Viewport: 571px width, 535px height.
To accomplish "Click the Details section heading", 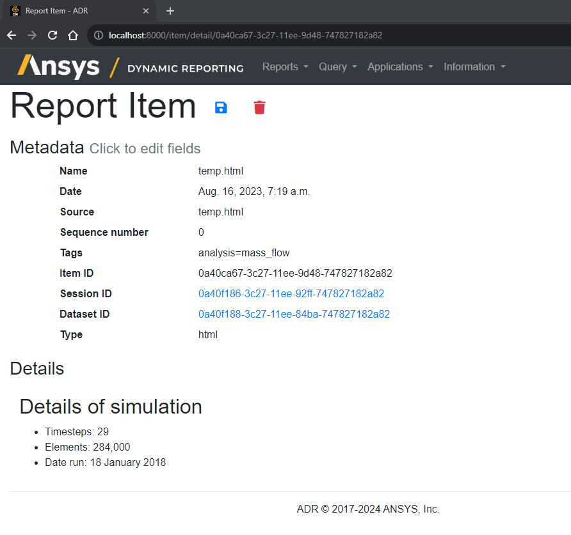I will (37, 368).
